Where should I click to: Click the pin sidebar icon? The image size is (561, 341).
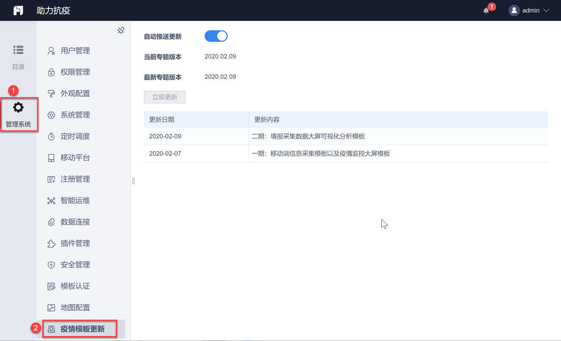121,30
